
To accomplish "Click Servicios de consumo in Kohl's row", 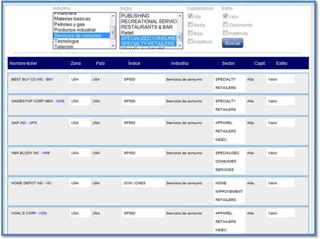I will 184,213.
